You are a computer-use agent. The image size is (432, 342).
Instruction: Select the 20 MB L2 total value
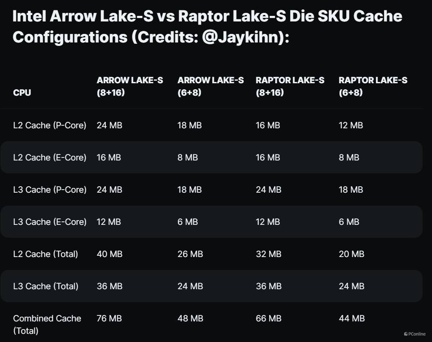[x=351, y=254]
